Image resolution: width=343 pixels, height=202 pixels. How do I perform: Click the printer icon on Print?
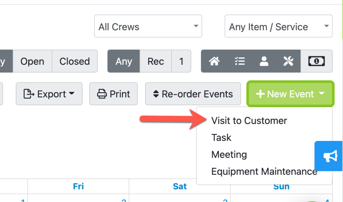click(x=102, y=94)
